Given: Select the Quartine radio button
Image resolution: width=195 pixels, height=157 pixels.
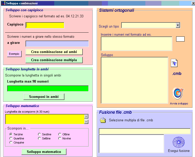Looking at the screenshot, I should pos(11,138).
